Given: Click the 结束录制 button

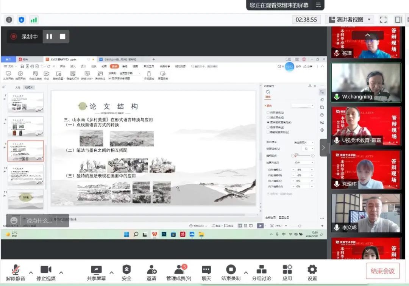Looking at the screenshot, I should click(x=231, y=270).
